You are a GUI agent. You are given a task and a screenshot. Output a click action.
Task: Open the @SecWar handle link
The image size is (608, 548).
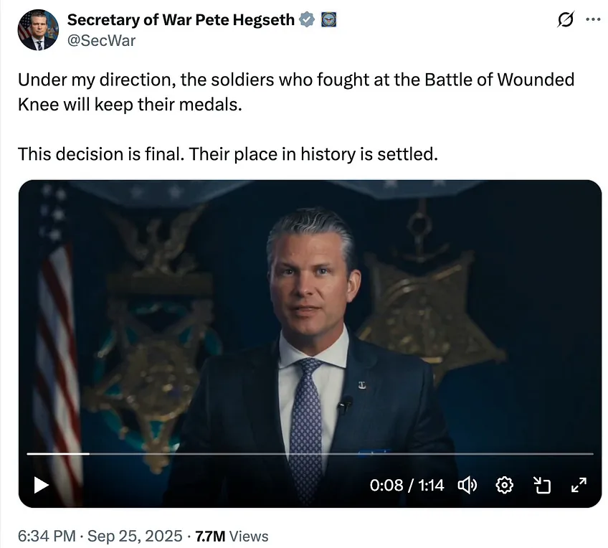[101, 40]
